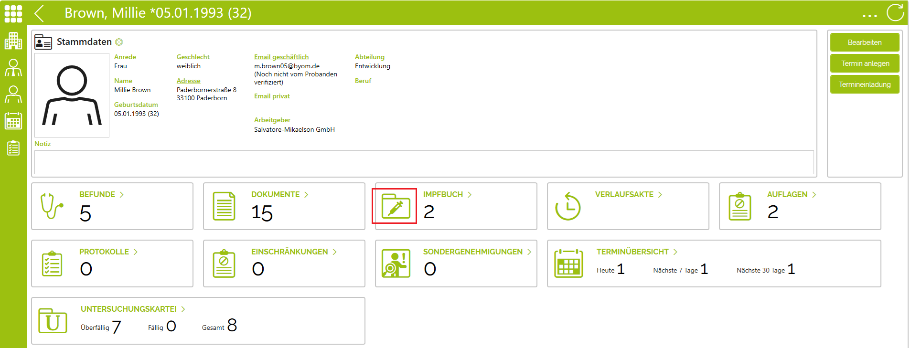Open the company building sidebar icon

coord(13,41)
